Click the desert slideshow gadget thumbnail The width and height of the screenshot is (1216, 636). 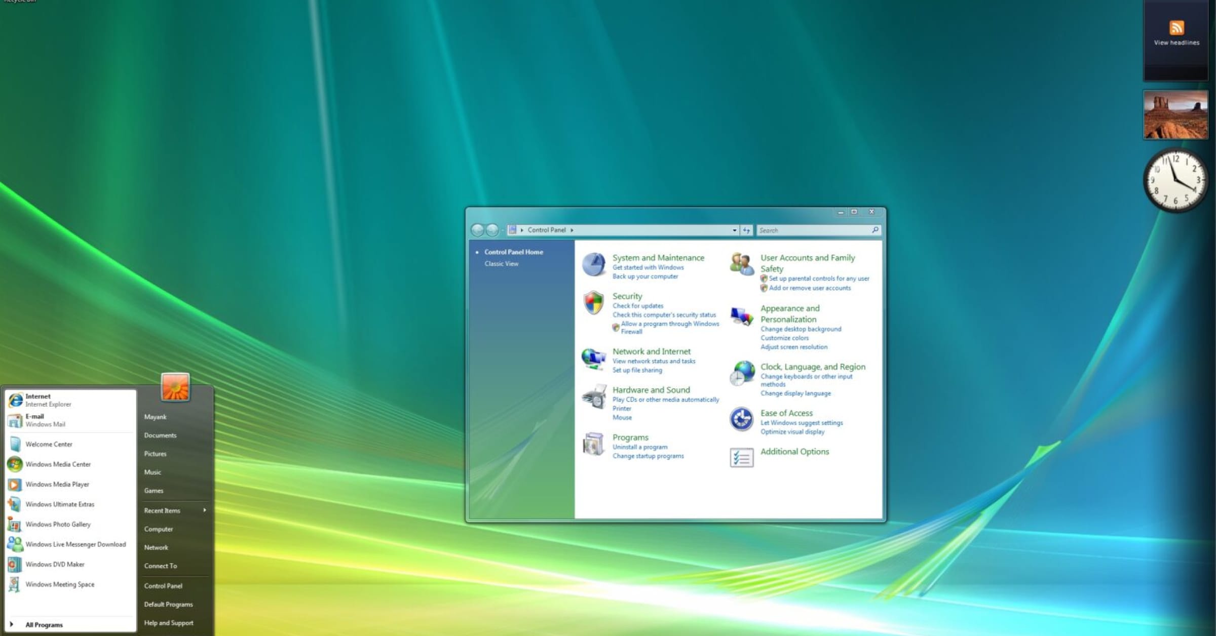click(1175, 115)
